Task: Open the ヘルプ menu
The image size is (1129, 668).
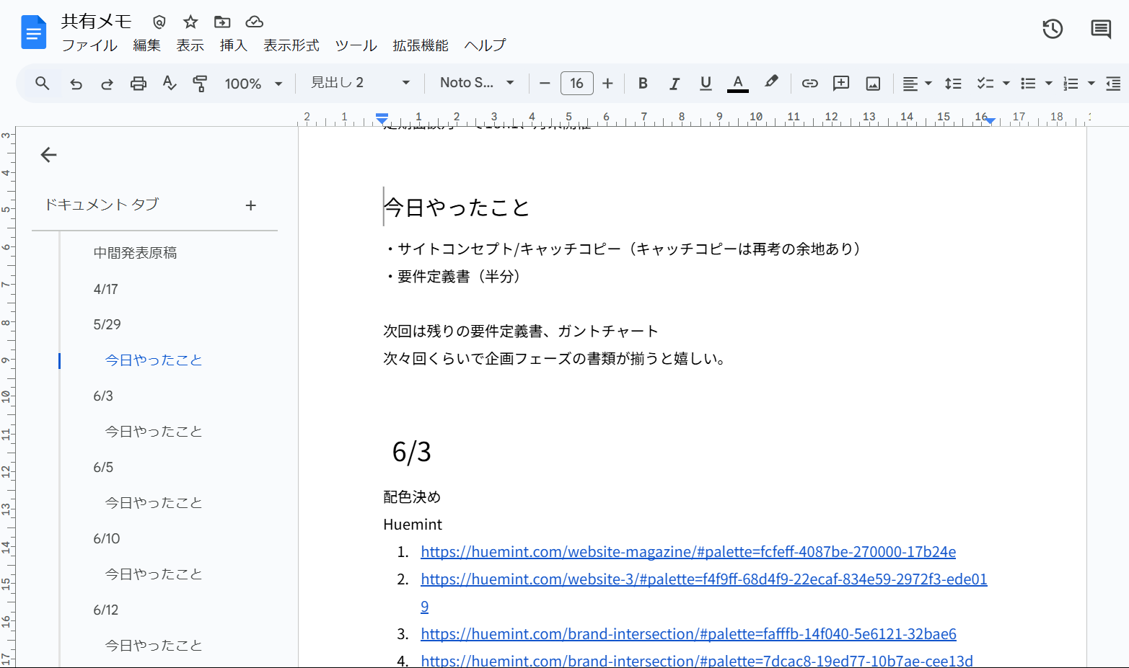Action: click(x=486, y=45)
